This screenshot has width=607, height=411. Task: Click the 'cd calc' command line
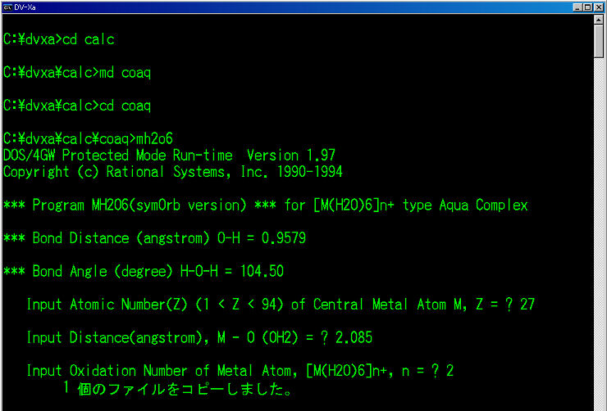point(59,39)
